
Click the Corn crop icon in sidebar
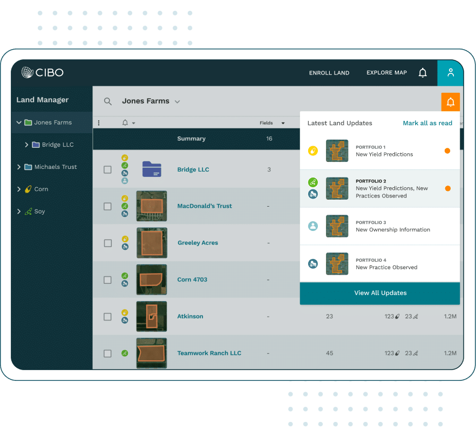click(28, 189)
